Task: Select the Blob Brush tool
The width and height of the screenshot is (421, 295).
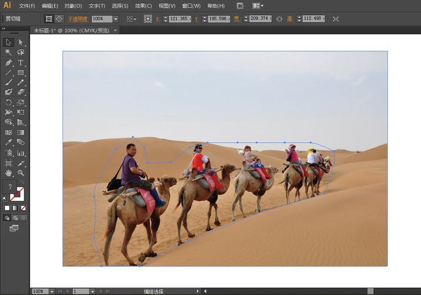Action: pos(8,92)
